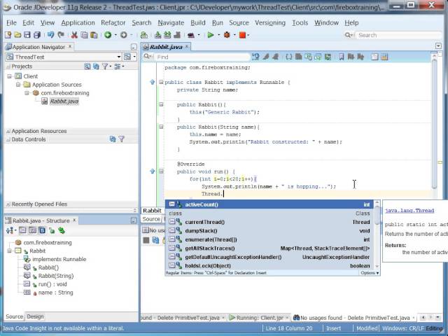Collapse the Application Sources node
Viewport: 448px width, 336px height.
pyautogui.click(x=18, y=85)
